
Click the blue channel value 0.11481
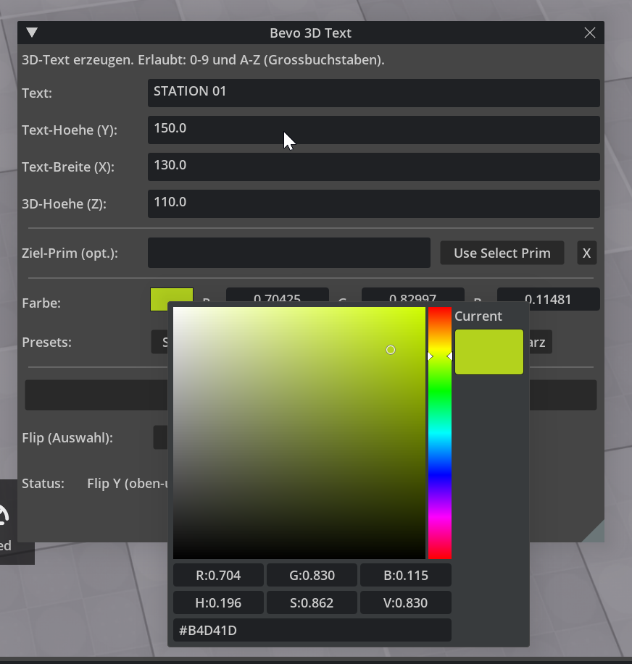[548, 299]
